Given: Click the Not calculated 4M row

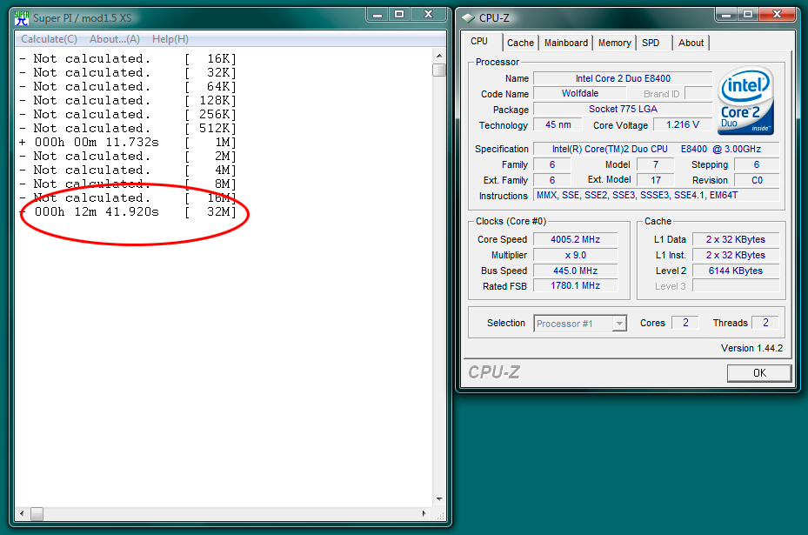Looking at the screenshot, I should (128, 171).
